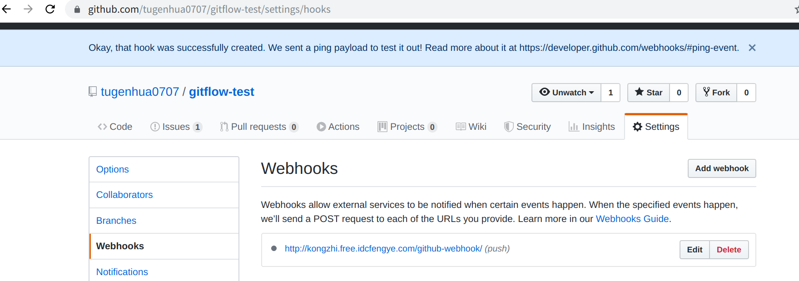Click the Add webhook button

coord(722,168)
